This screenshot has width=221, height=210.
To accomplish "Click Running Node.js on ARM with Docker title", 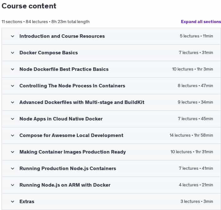I will point(65,185).
